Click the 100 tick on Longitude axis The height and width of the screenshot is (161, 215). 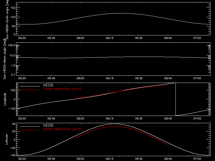[x=13, y=90]
